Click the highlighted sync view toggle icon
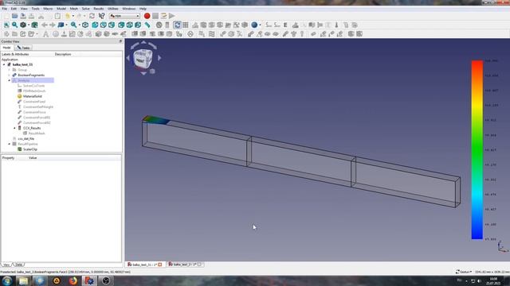This screenshot has height=286, width=510. coord(177,25)
